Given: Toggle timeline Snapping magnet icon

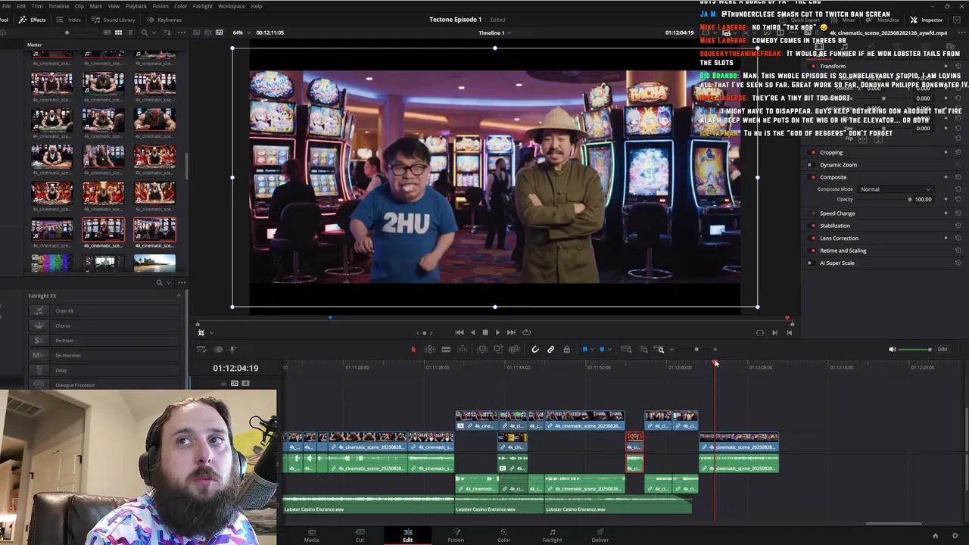Looking at the screenshot, I should coord(534,349).
